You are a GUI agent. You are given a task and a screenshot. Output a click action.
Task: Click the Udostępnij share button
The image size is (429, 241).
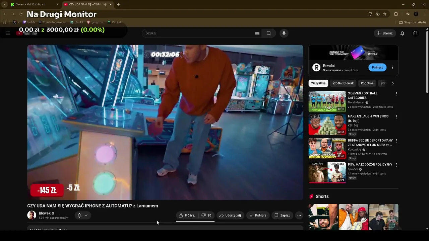(x=230, y=215)
